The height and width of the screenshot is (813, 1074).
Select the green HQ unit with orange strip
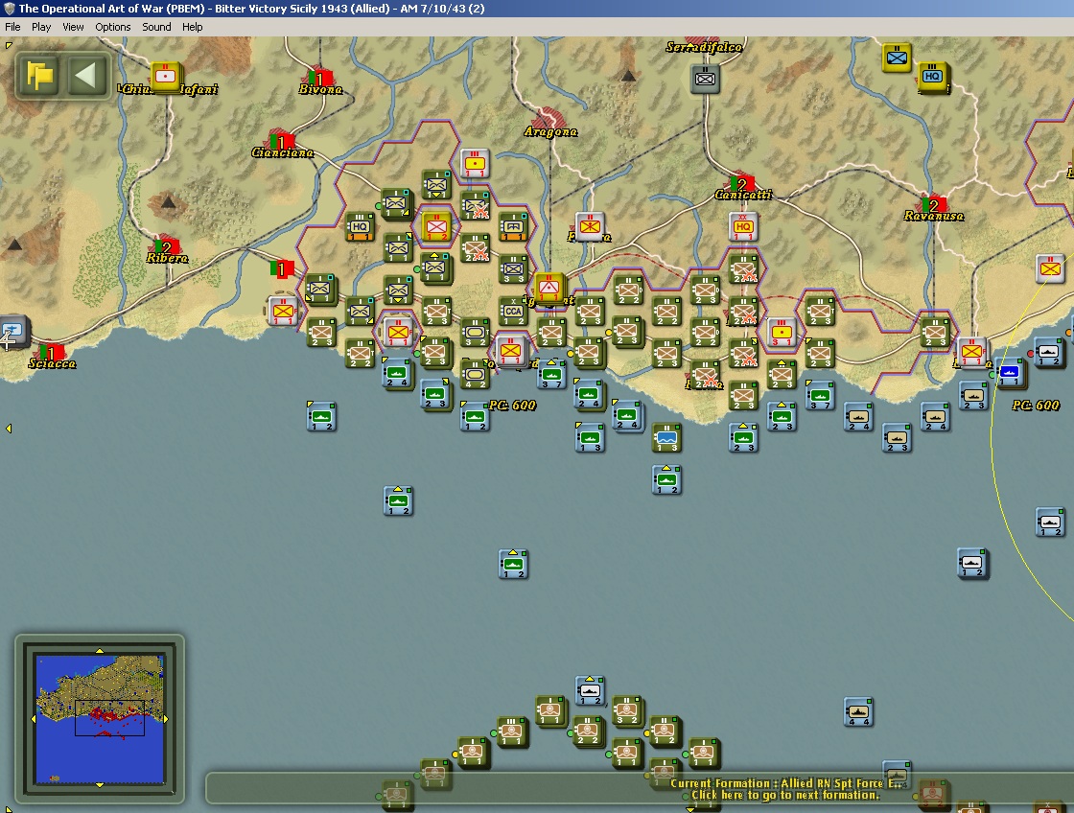(x=360, y=226)
